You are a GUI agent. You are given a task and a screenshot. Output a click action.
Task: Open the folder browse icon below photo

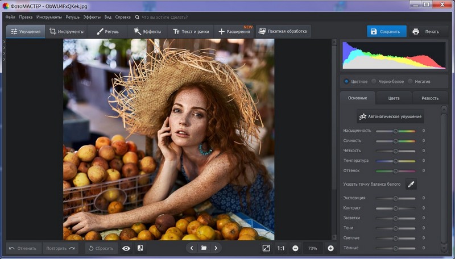204,248
